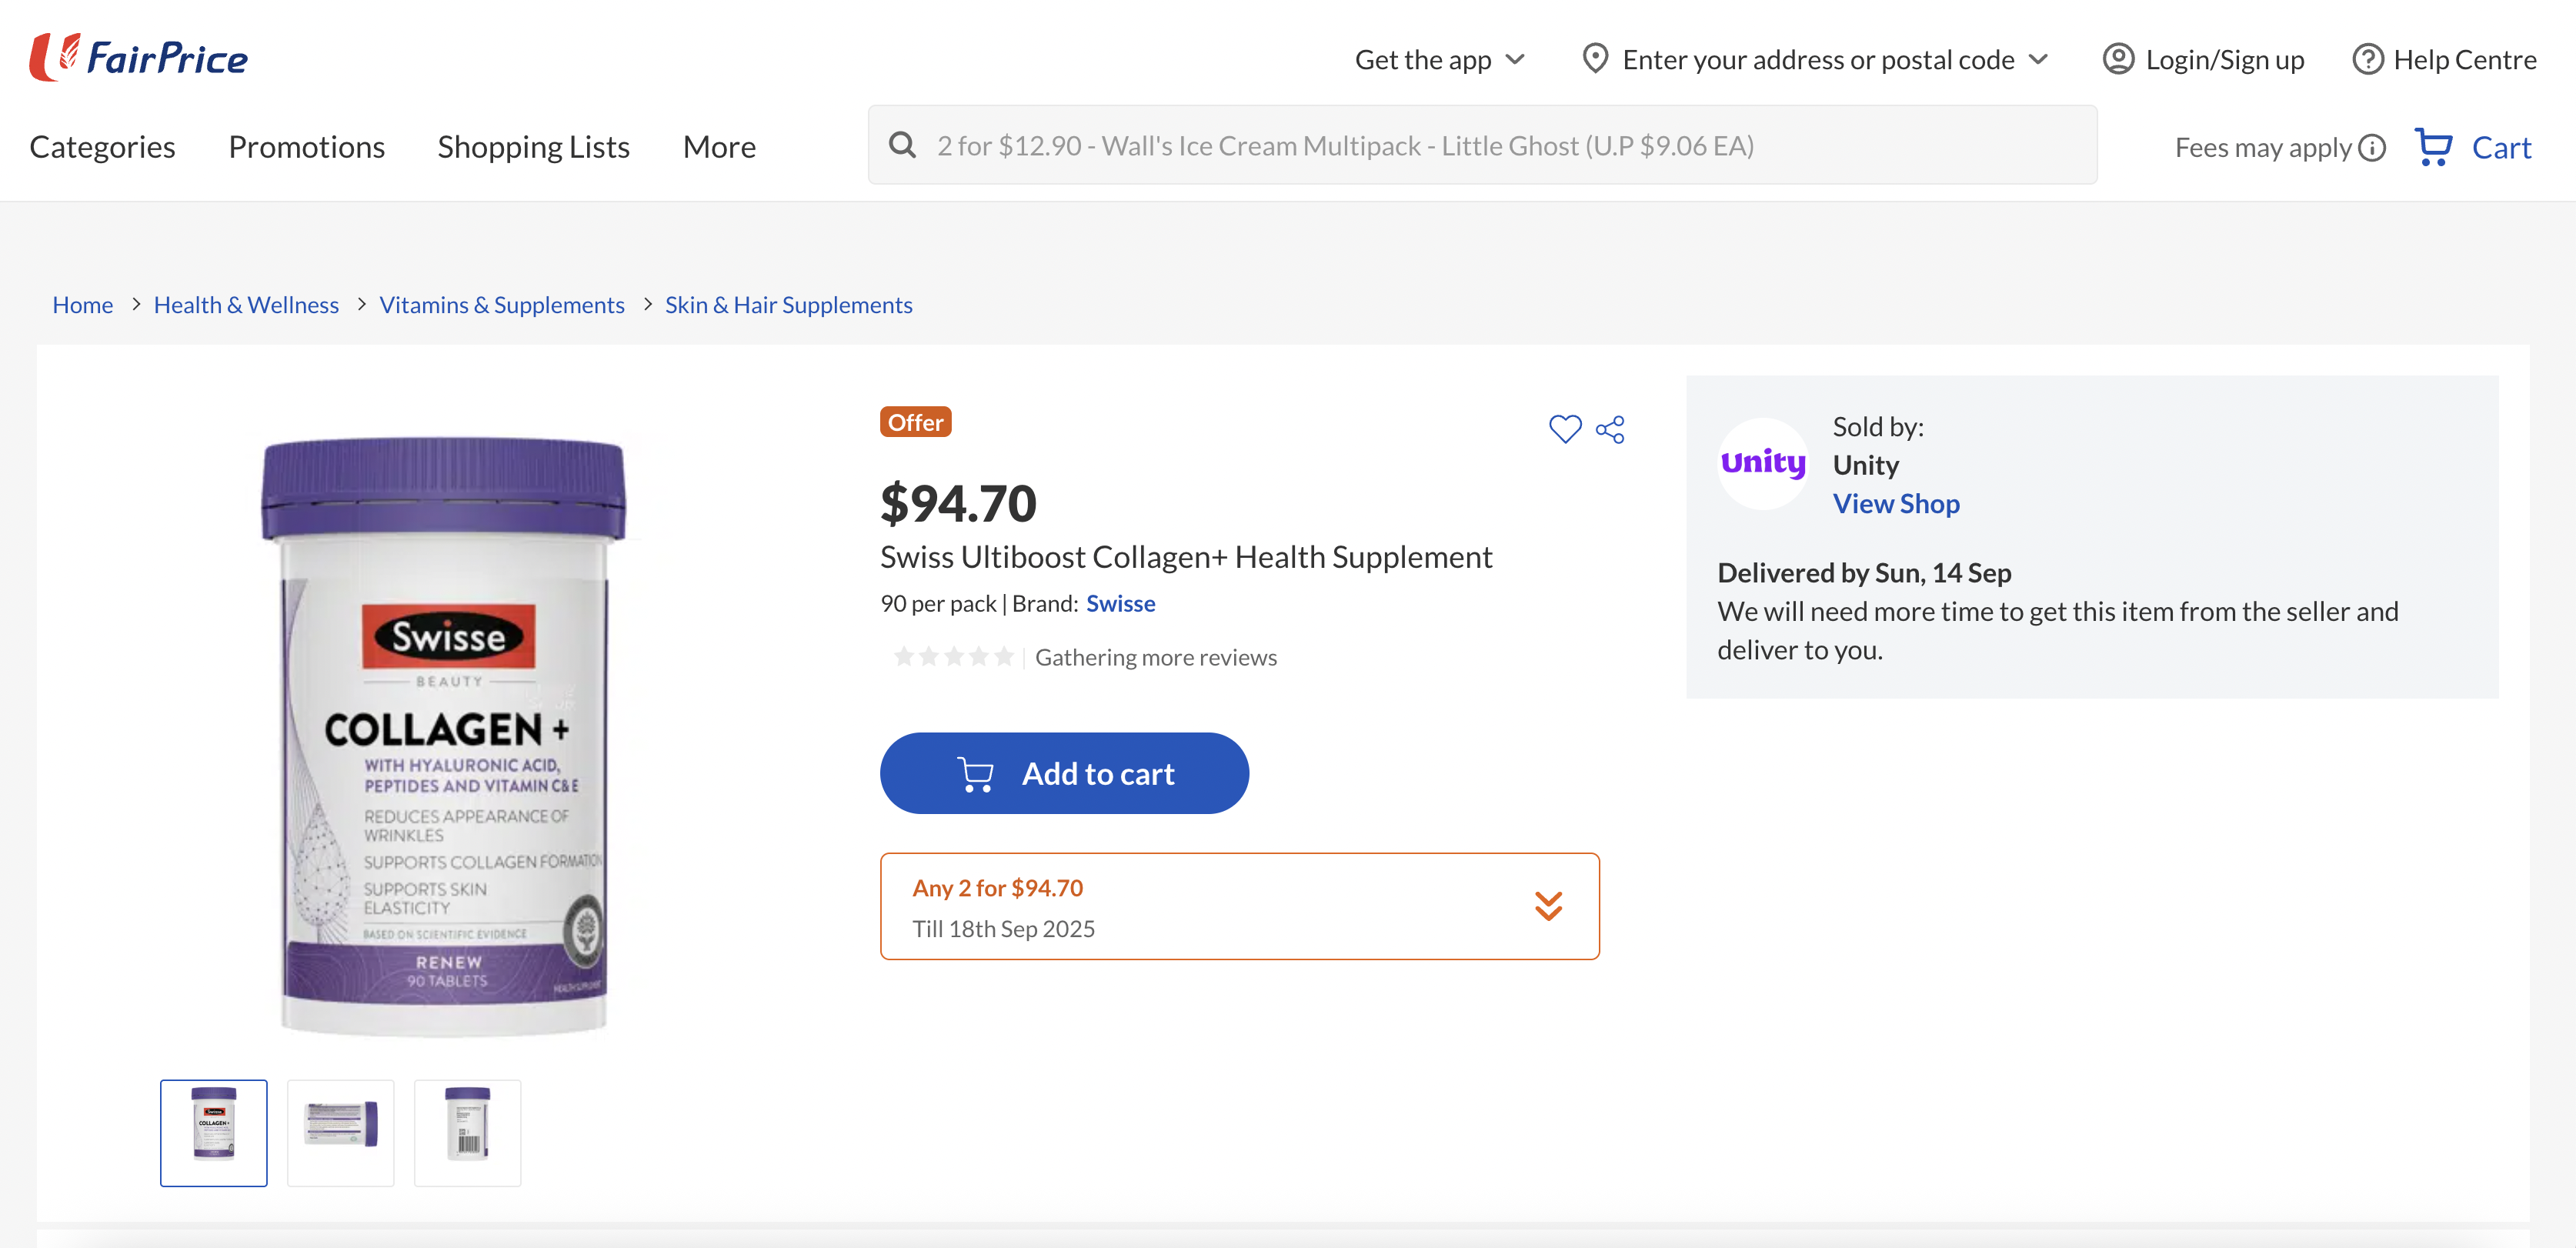
Task: Click the FairPrice logo
Action: [x=139, y=57]
